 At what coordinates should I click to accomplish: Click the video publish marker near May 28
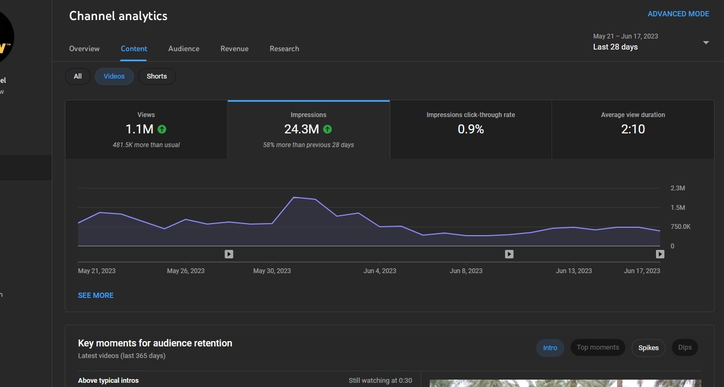(229, 254)
